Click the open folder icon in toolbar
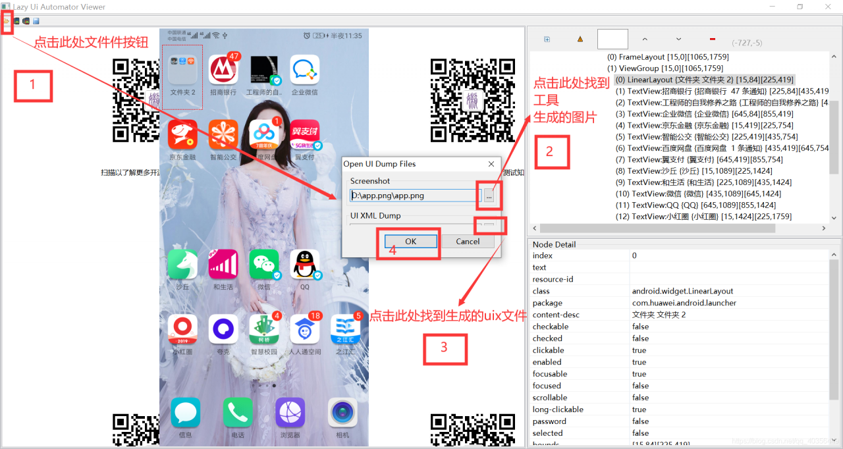 click(7, 21)
